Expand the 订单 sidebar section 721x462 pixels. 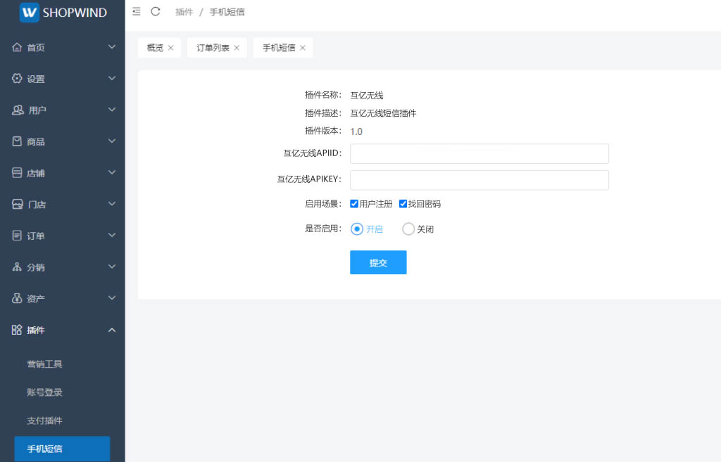pyautogui.click(x=62, y=236)
